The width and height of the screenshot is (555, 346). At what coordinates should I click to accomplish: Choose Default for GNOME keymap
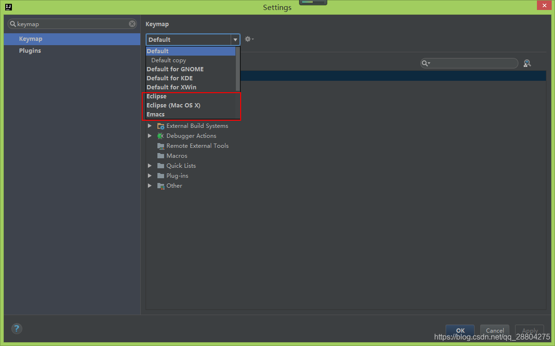(191, 69)
